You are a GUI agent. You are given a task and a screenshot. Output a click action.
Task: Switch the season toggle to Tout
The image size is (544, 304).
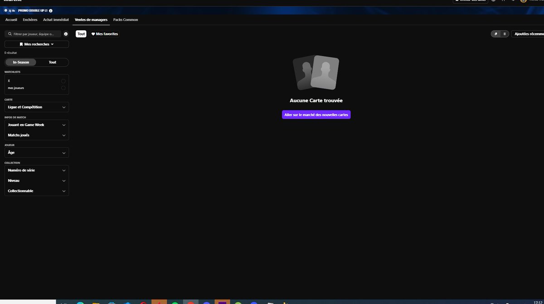pyautogui.click(x=53, y=62)
